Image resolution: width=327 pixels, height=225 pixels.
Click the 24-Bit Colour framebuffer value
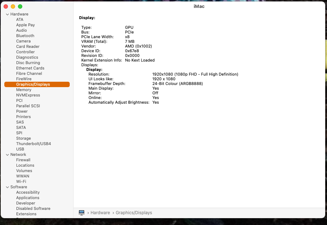click(178, 84)
